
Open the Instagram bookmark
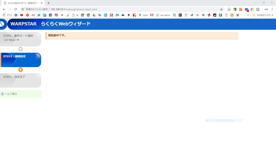(x=56, y=15)
